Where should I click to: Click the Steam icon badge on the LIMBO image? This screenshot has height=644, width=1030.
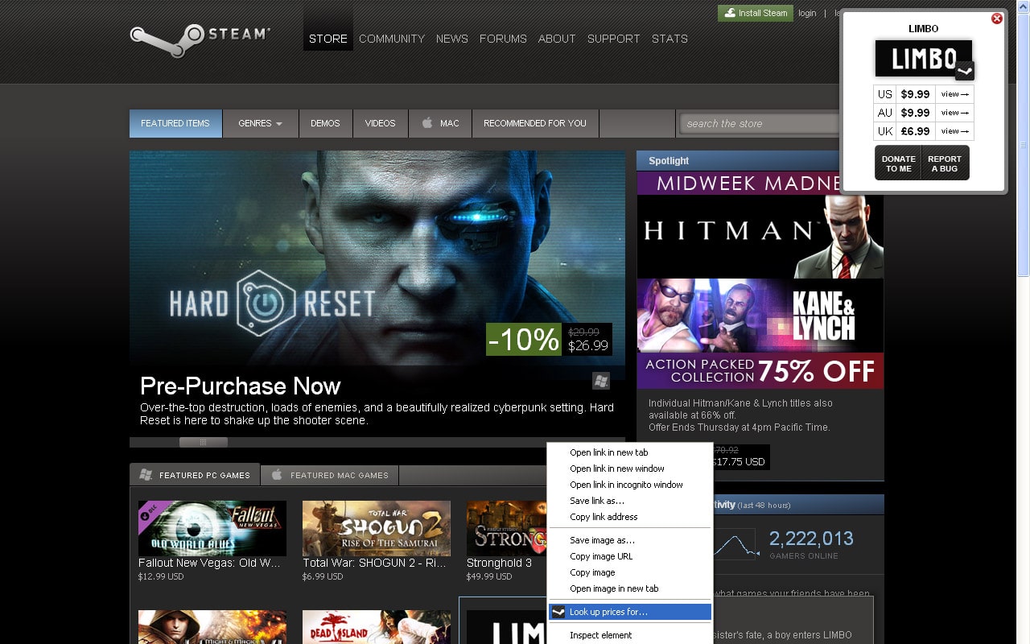pyautogui.click(x=964, y=71)
